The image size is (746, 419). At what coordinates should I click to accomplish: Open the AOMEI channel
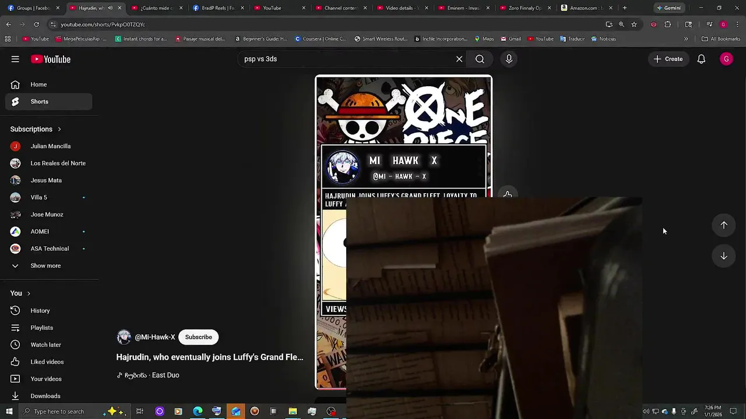49,232
